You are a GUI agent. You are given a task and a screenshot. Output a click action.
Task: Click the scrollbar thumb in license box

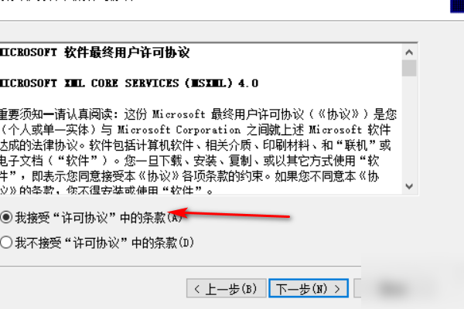click(409, 68)
